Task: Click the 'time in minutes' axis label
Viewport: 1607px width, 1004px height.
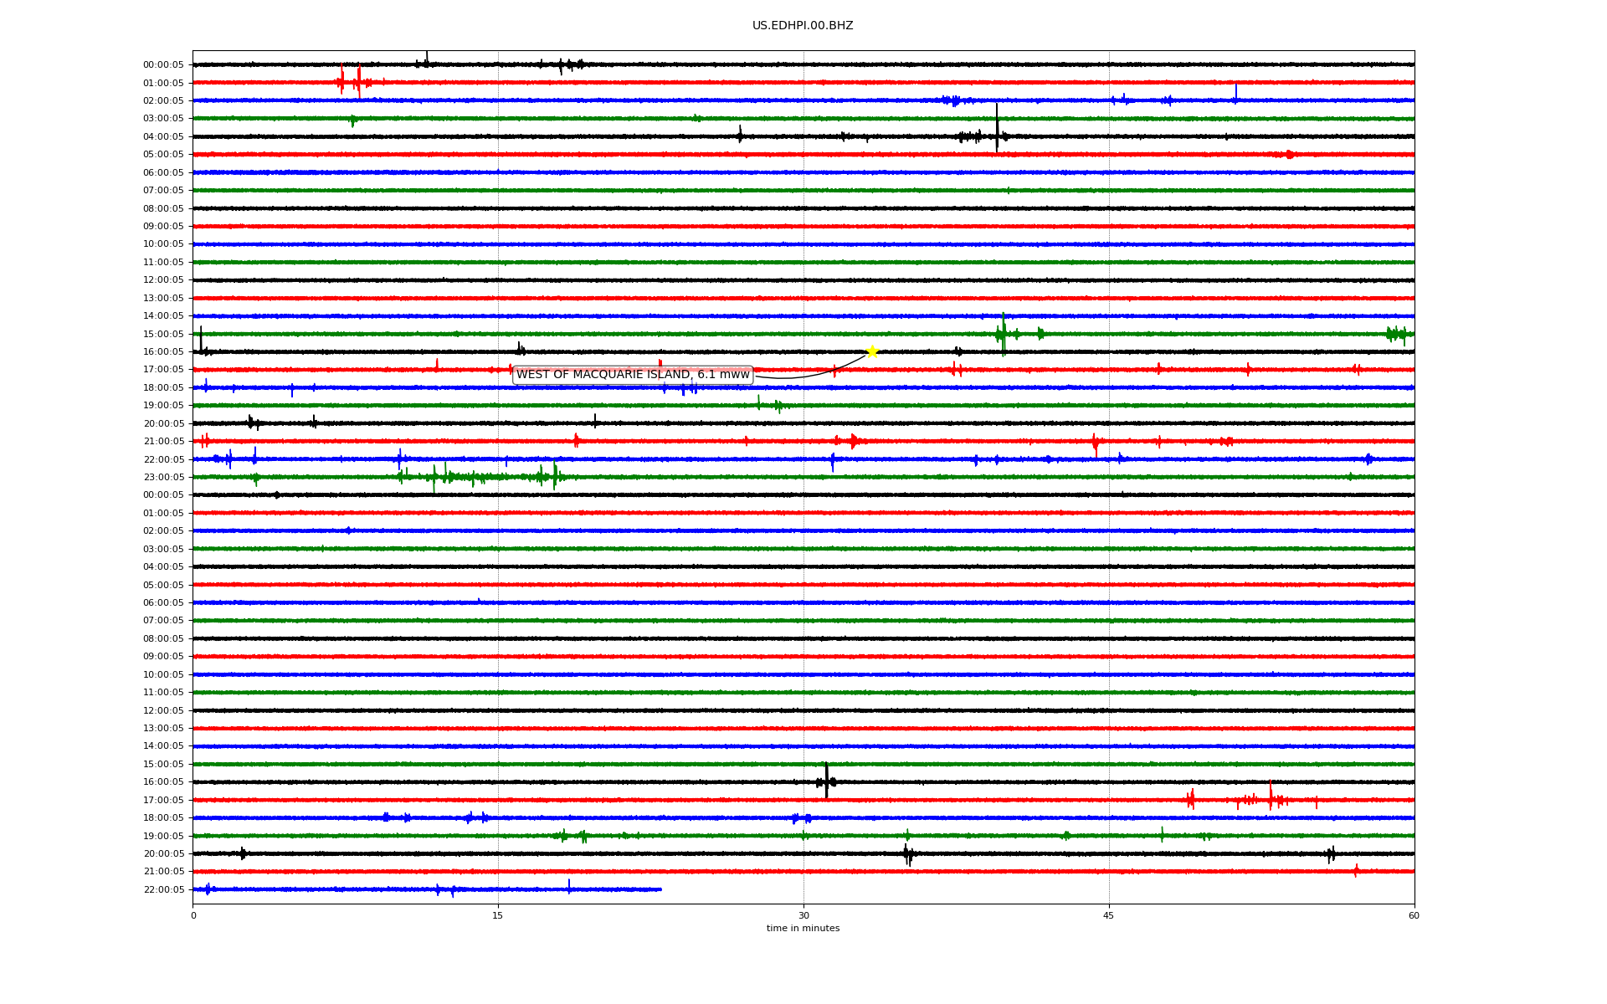Action: (803, 929)
